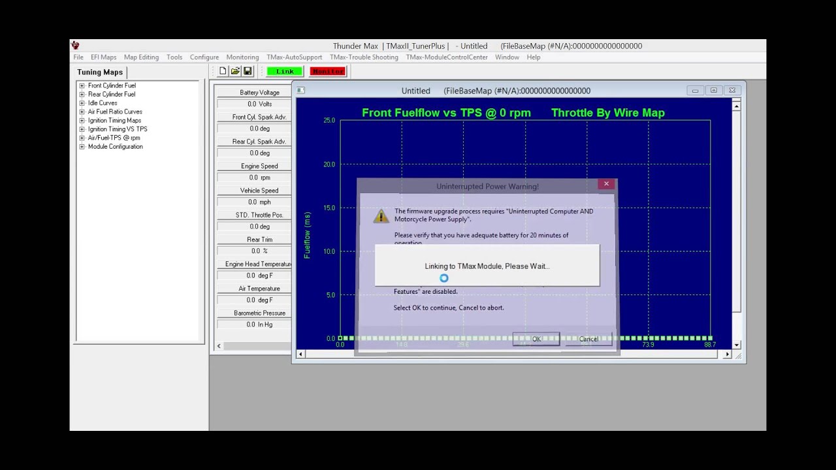836x470 pixels.
Task: Click the Barometric Pressure label
Action: click(259, 313)
